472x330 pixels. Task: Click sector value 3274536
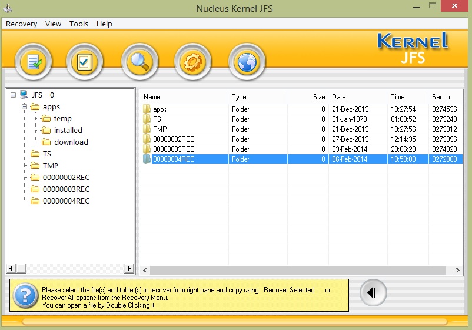pyautogui.click(x=444, y=109)
